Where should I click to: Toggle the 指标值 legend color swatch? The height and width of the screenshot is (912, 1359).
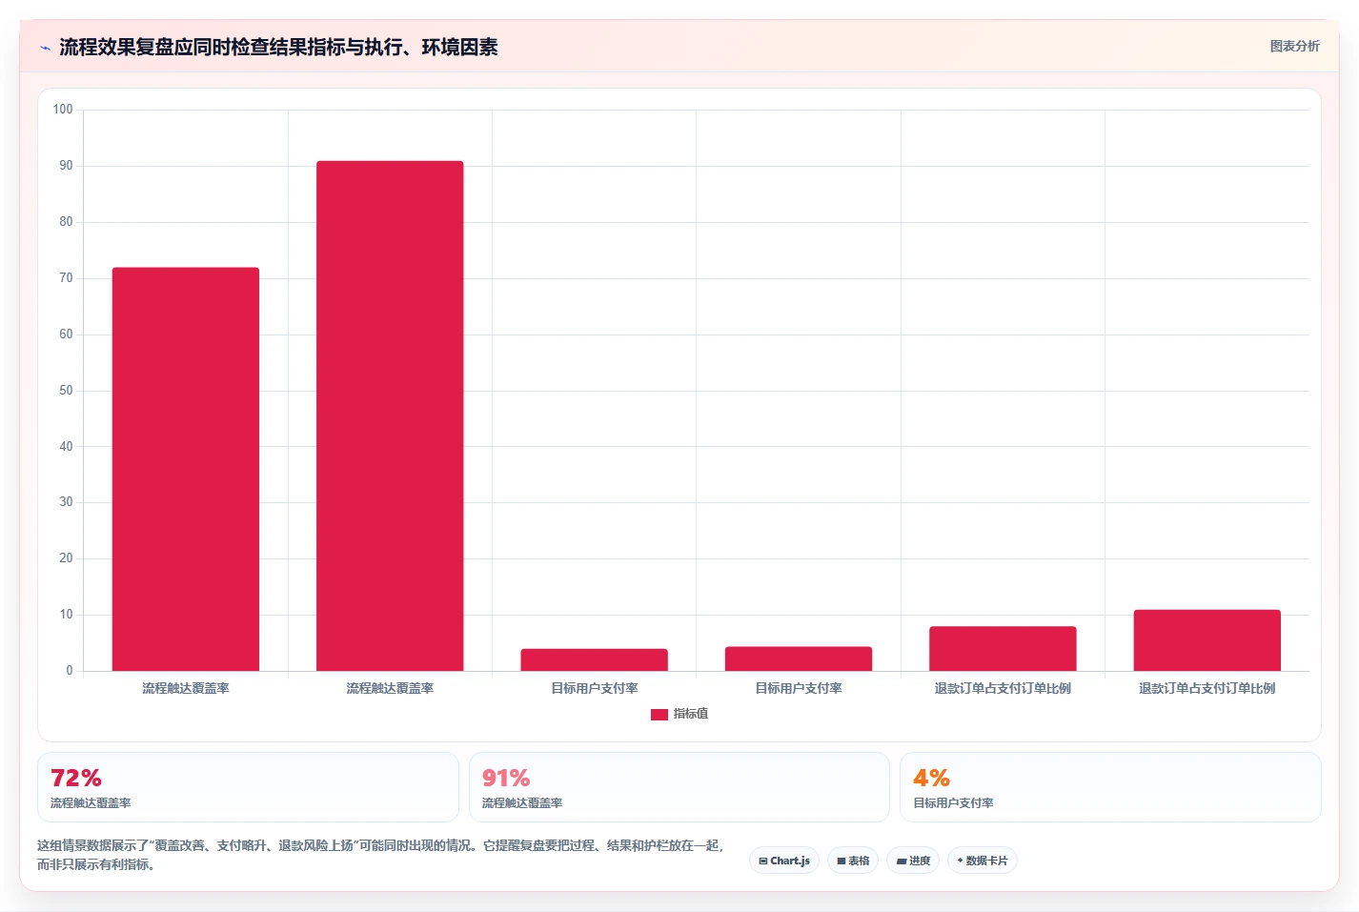point(659,714)
